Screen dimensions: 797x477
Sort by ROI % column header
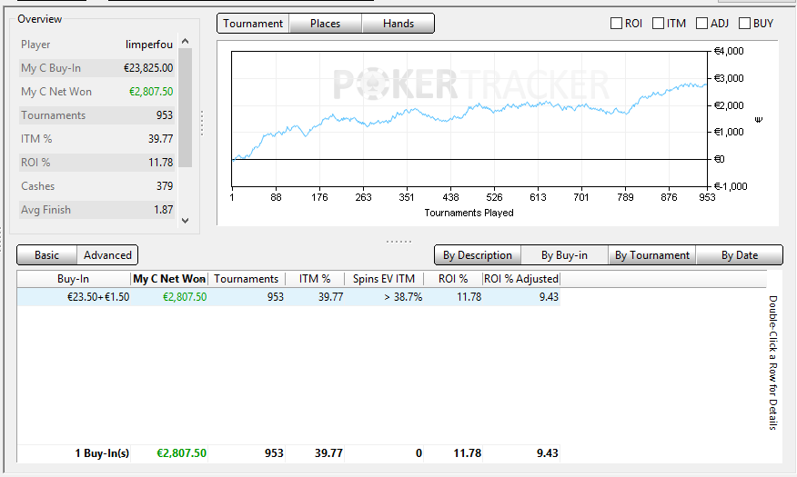453,279
